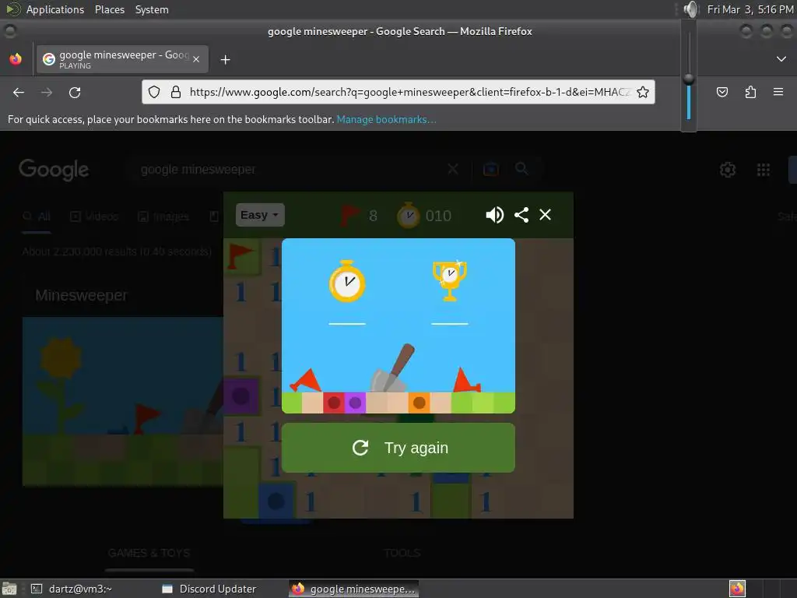Click the large stopwatch in result card
Image resolution: width=797 pixels, height=598 pixels.
(346, 281)
